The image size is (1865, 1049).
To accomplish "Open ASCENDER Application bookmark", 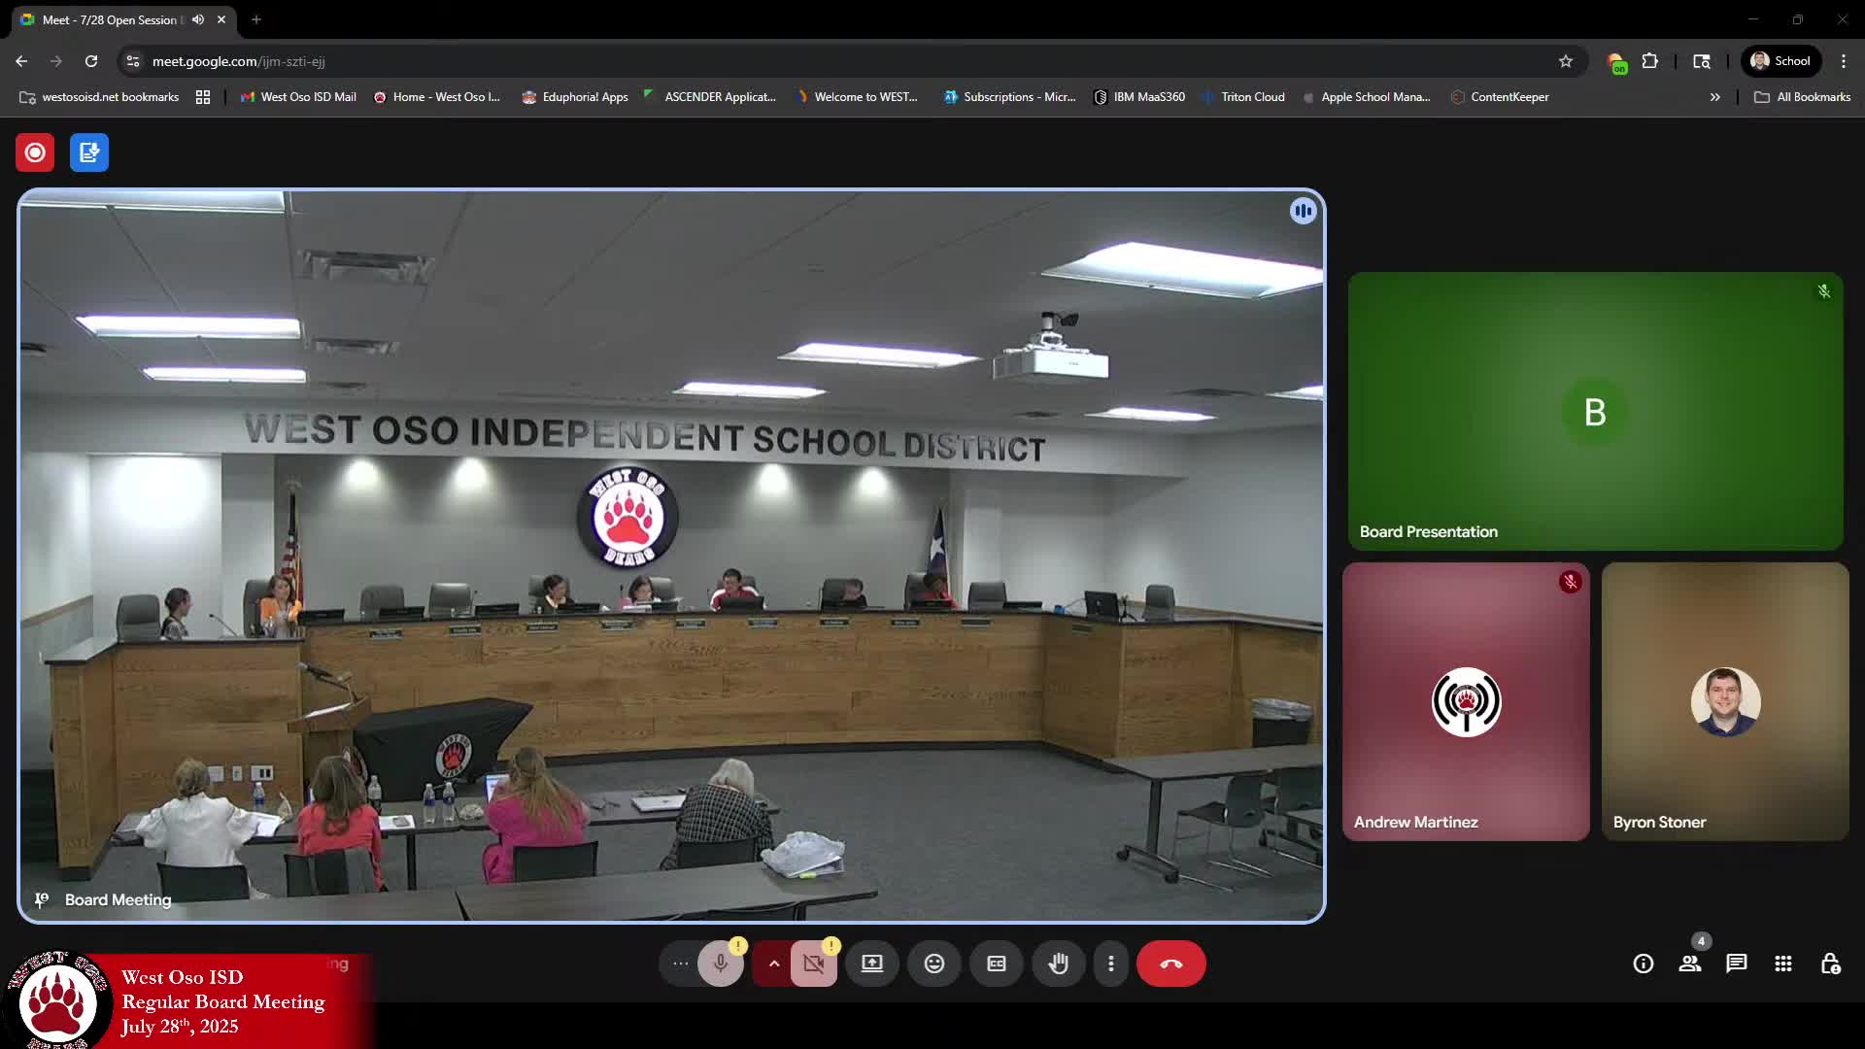I will [710, 97].
